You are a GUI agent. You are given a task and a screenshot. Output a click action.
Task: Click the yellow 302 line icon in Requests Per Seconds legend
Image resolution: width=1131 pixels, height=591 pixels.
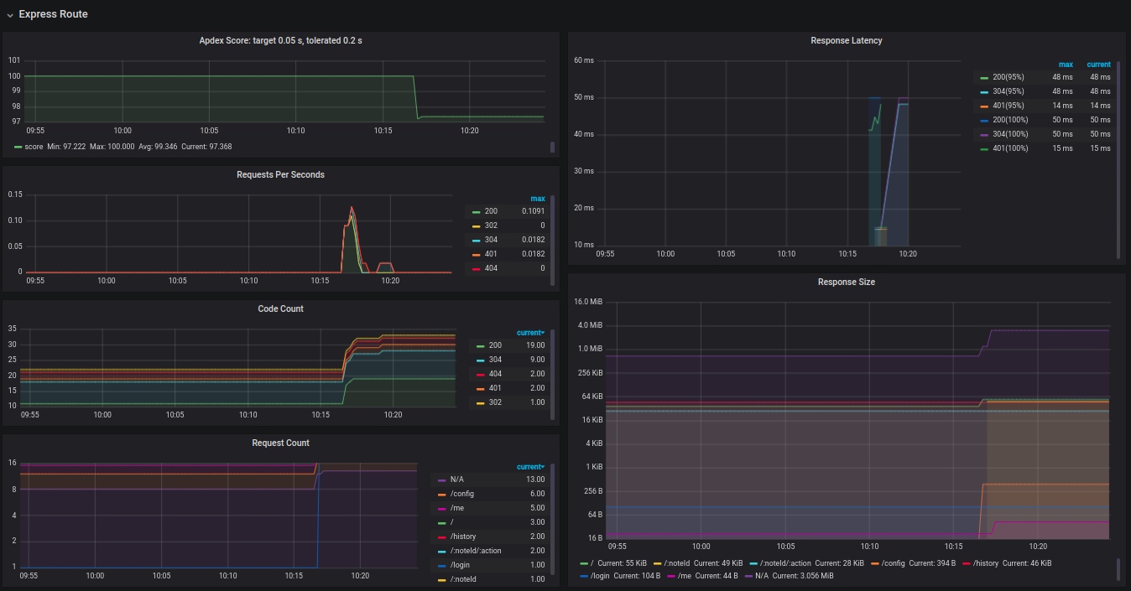[x=477, y=226]
